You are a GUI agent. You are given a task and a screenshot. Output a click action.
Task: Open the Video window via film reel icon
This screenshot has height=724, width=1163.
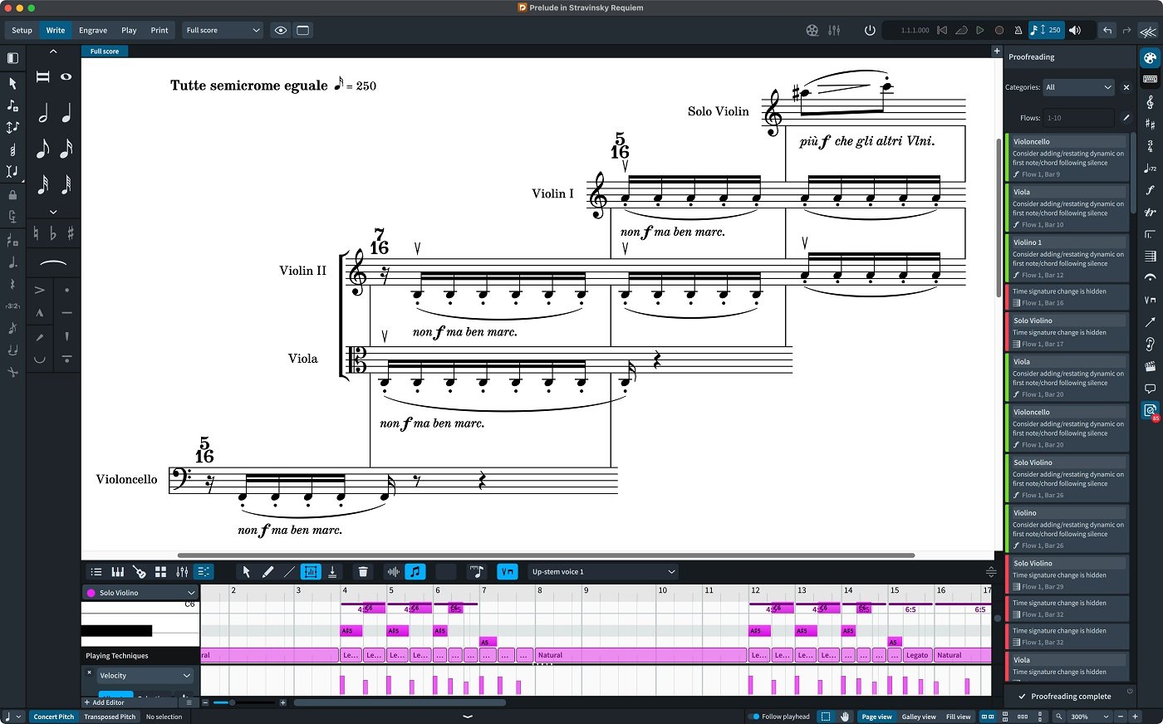pos(812,30)
